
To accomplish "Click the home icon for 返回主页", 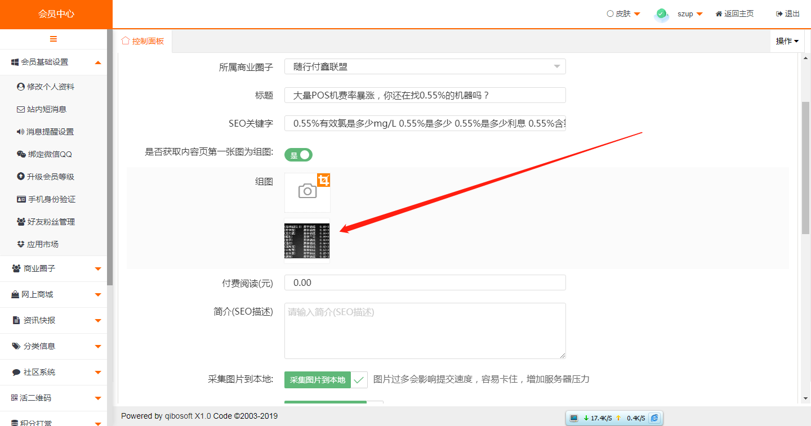I will pos(719,14).
